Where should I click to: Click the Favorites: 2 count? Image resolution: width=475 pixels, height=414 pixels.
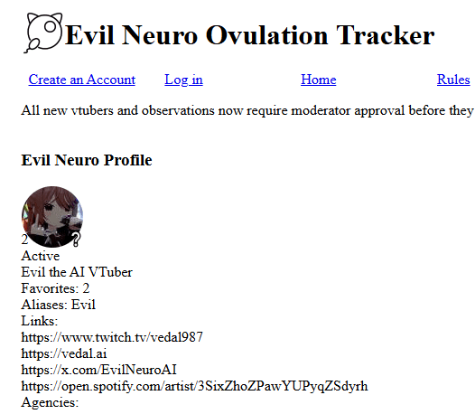coord(55,288)
